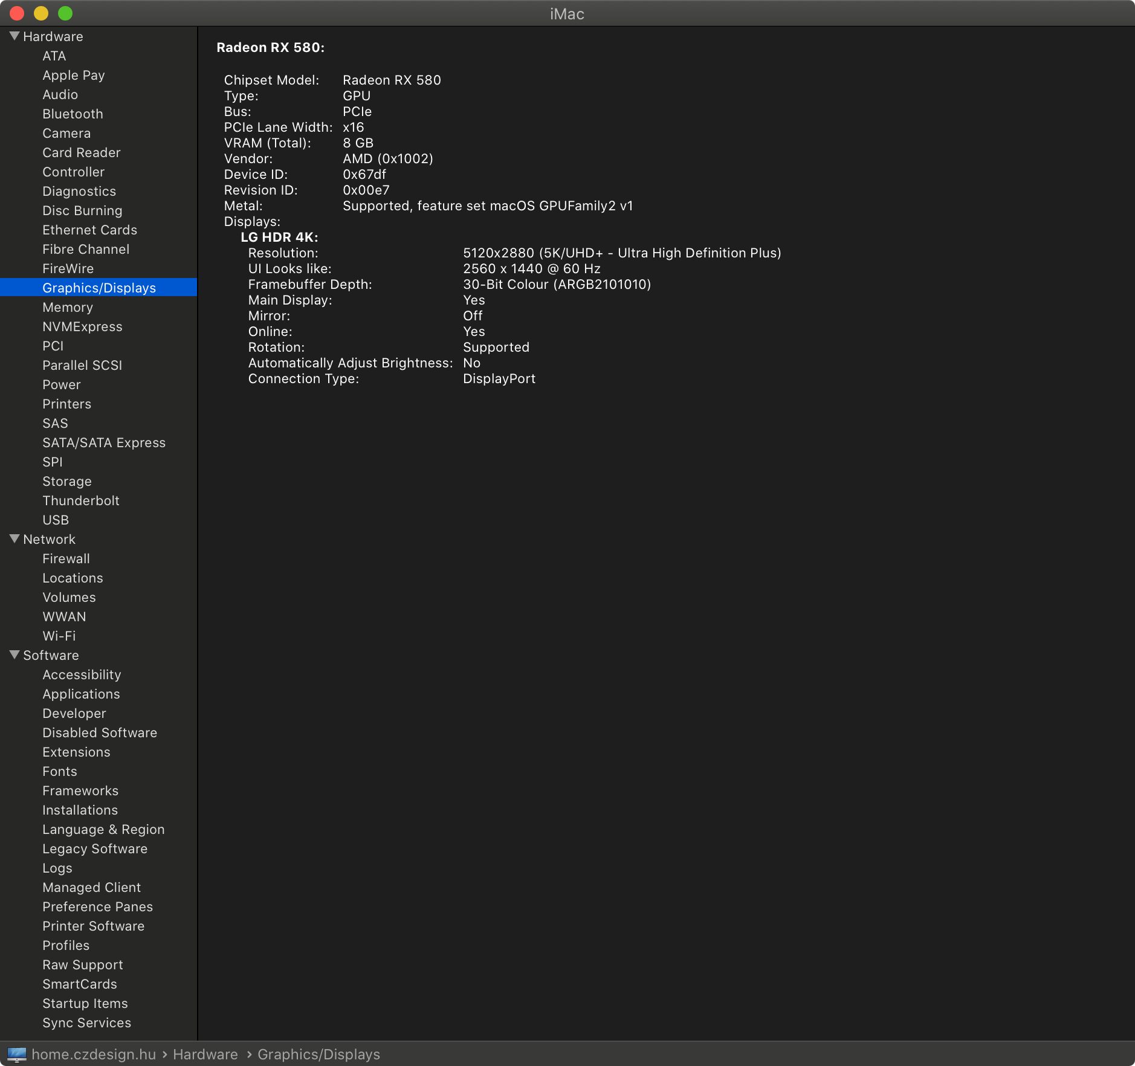Open the Bluetooth hardware entry
This screenshot has height=1066, width=1135.
(73, 114)
